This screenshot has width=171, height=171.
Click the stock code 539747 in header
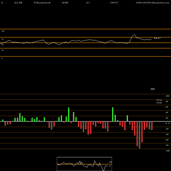[x=114, y=3]
